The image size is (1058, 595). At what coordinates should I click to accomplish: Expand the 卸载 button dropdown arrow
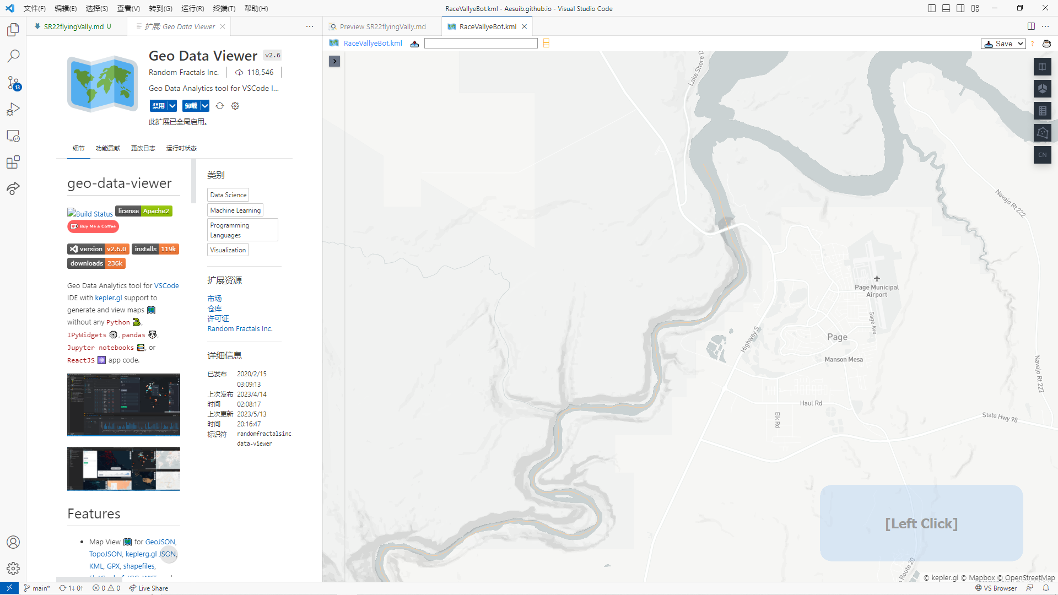(204, 106)
